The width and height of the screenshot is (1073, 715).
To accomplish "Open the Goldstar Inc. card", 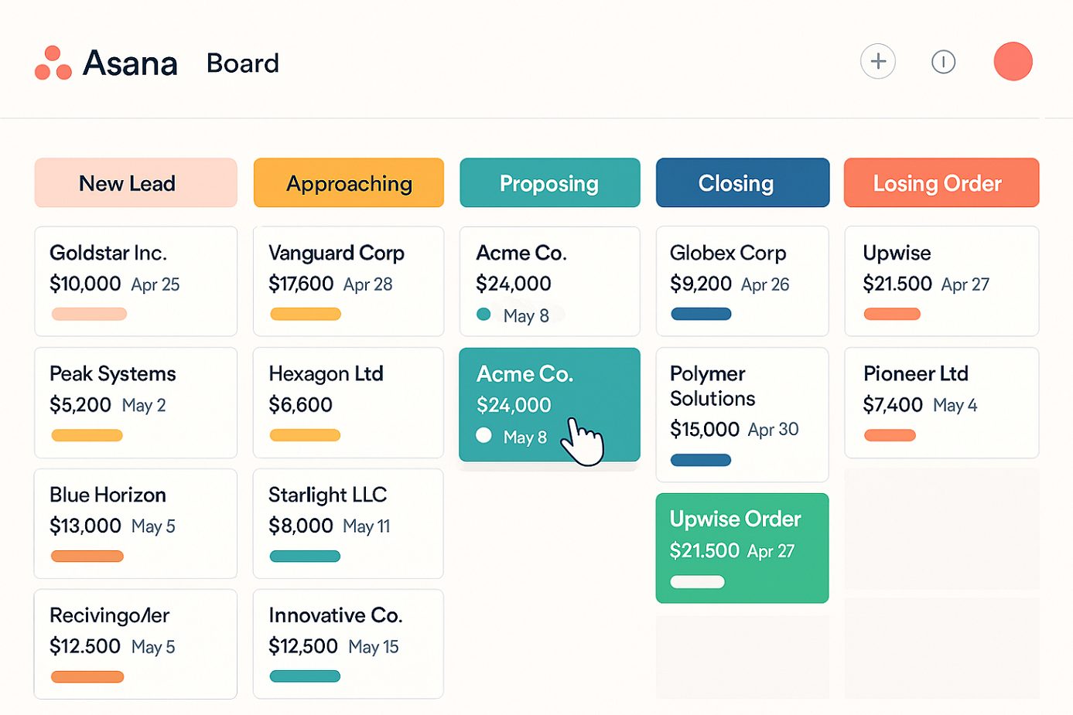I will coord(135,281).
